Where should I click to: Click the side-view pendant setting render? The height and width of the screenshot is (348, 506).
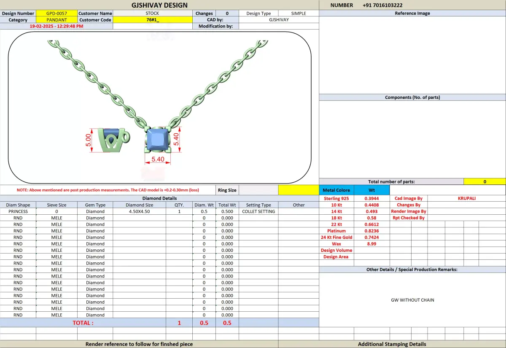pos(114,140)
